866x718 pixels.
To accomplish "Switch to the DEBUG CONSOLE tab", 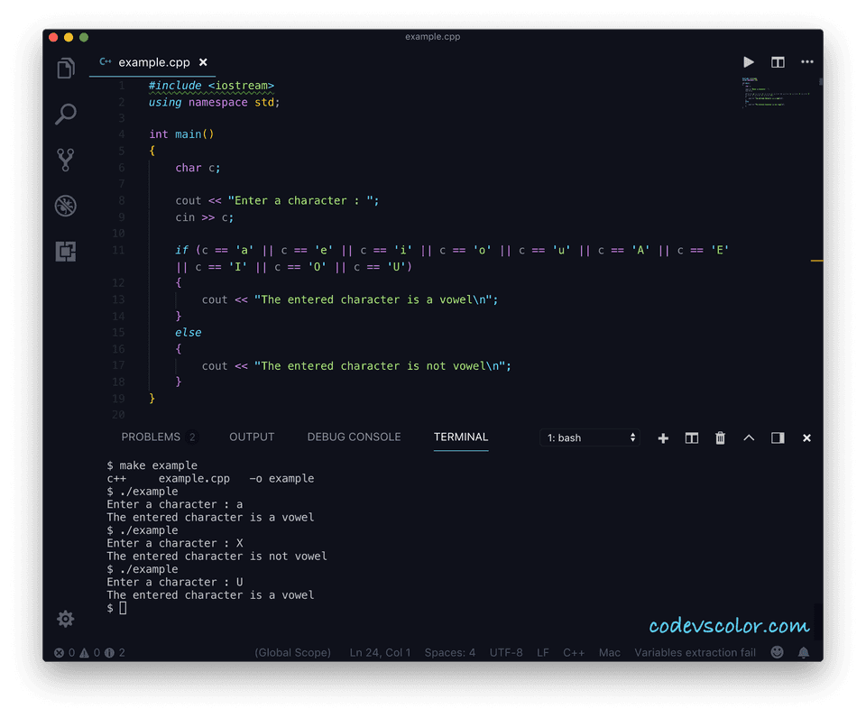I will 354,437.
